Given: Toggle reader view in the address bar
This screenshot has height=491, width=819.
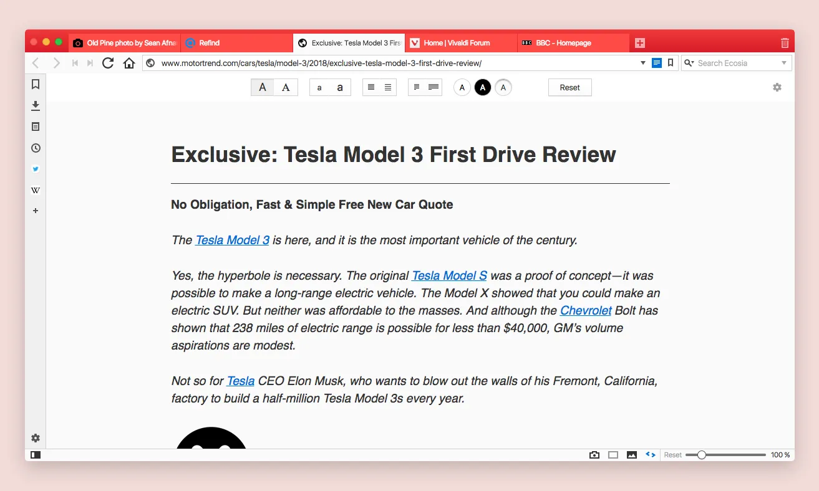Looking at the screenshot, I should [x=657, y=63].
